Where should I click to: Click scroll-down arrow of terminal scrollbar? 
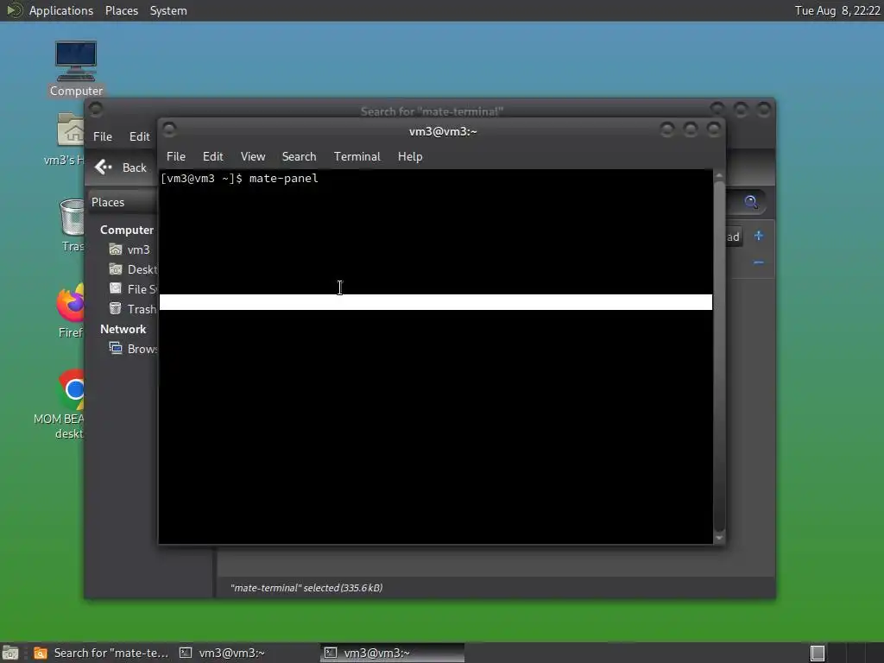point(719,539)
